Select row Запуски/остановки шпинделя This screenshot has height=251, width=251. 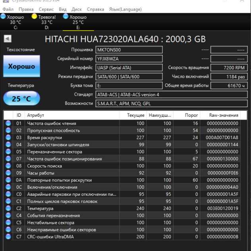click(122, 145)
